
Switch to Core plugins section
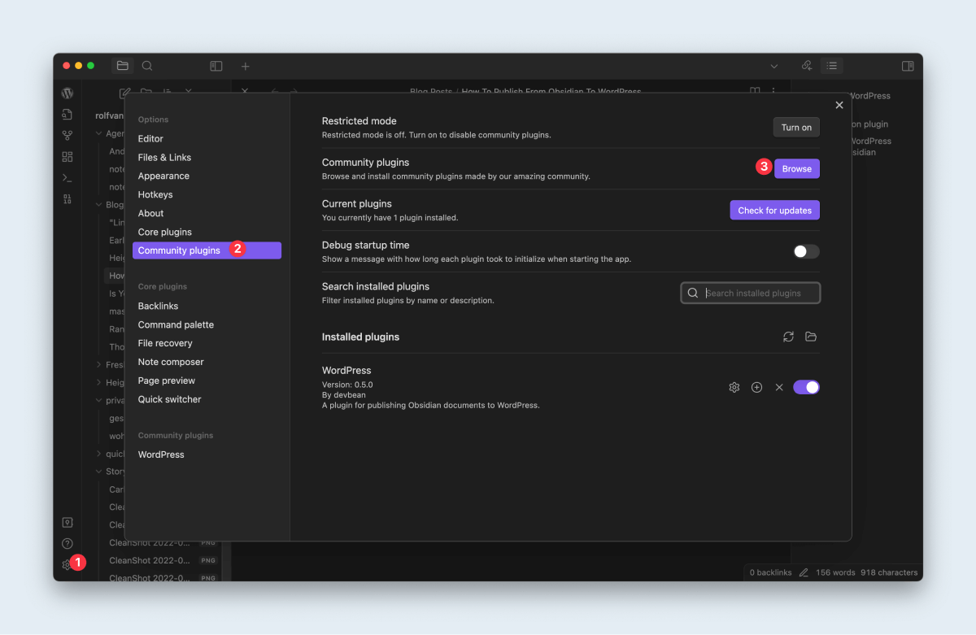tap(207, 233)
